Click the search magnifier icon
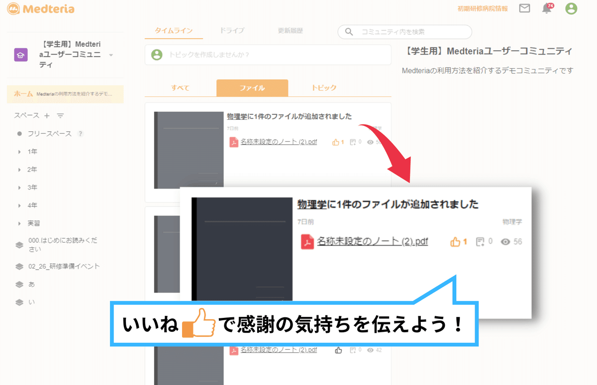 pos(349,32)
